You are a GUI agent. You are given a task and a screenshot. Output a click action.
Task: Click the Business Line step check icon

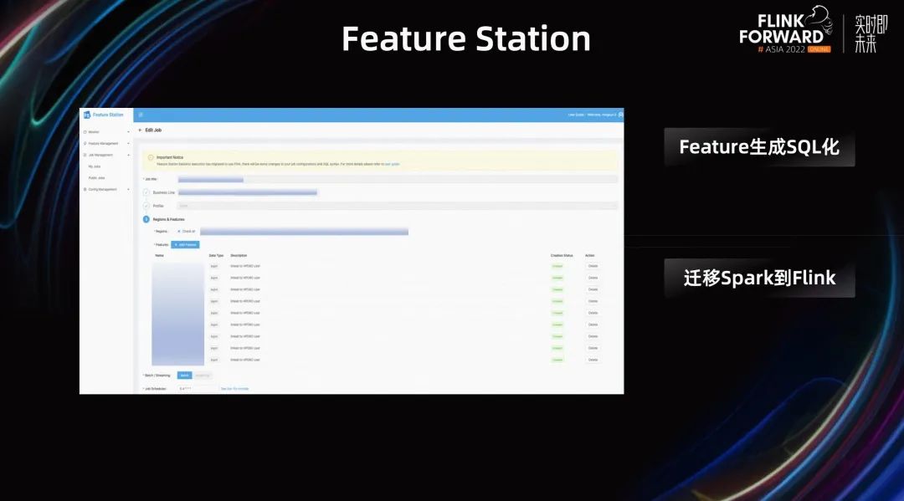click(146, 192)
